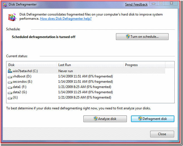Viewport: 183px width, 146px height.
Task: Click Scheduled defragmentation is turned off text
Action: coord(44,37)
